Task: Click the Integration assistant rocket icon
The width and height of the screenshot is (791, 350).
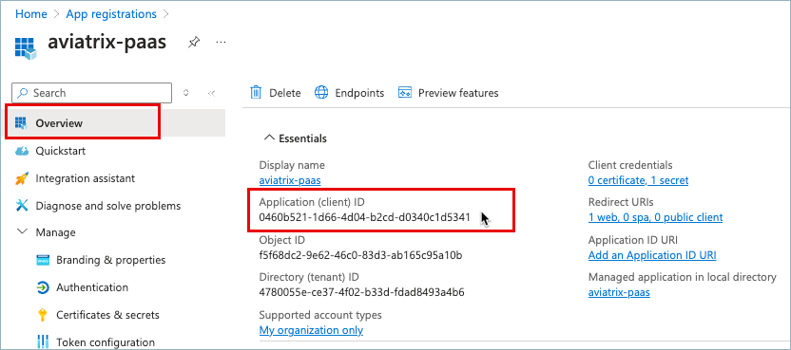Action: pos(22,178)
